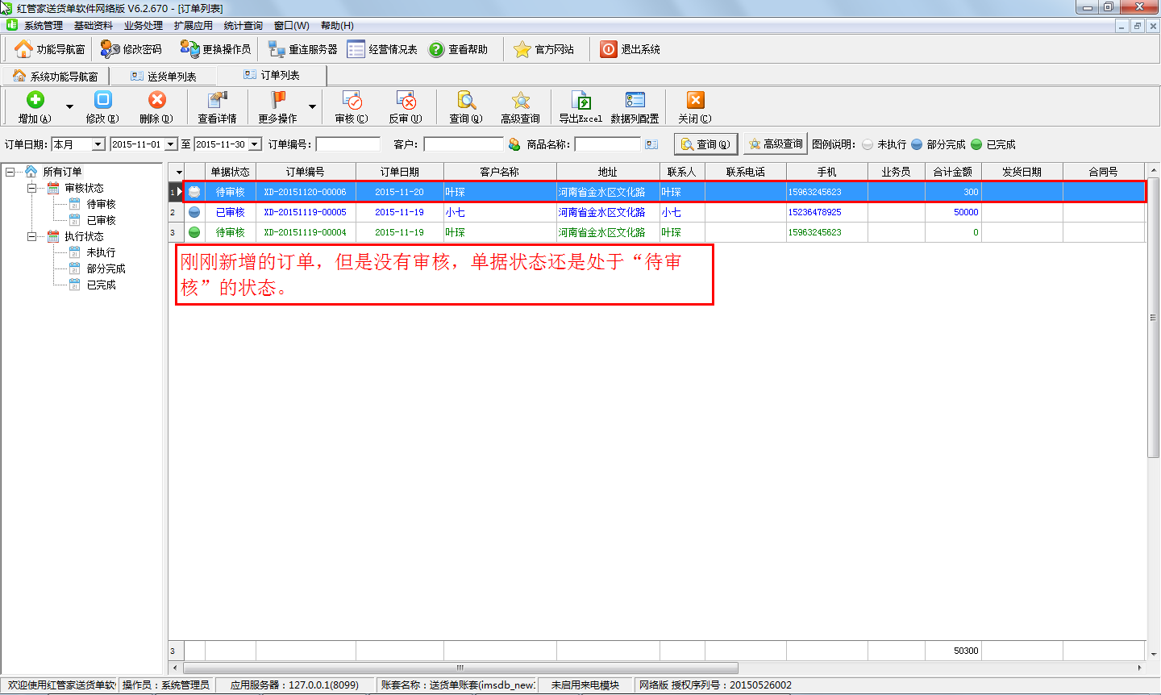Click the 高级查询 star magnifier toolbar icon
The height and width of the screenshot is (695, 1161).
point(520,100)
